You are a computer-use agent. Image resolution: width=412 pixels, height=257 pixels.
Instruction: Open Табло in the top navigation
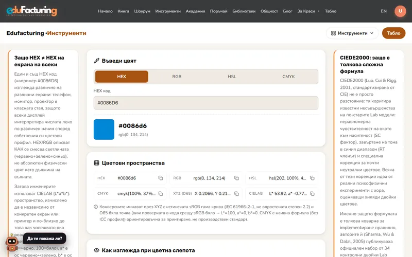coord(331,11)
